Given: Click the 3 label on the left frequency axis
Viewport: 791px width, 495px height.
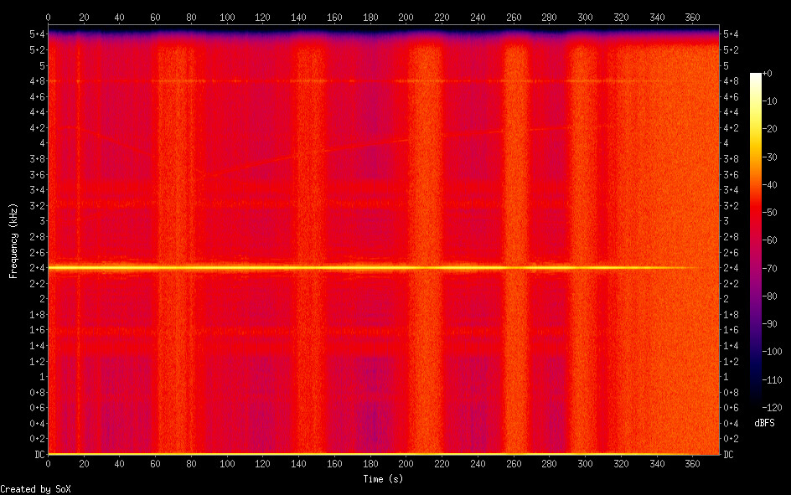Looking at the screenshot, I should pyautogui.click(x=39, y=221).
